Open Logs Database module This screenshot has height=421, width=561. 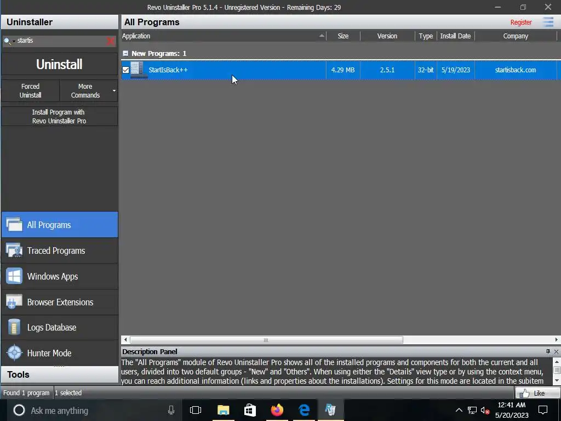click(x=60, y=328)
